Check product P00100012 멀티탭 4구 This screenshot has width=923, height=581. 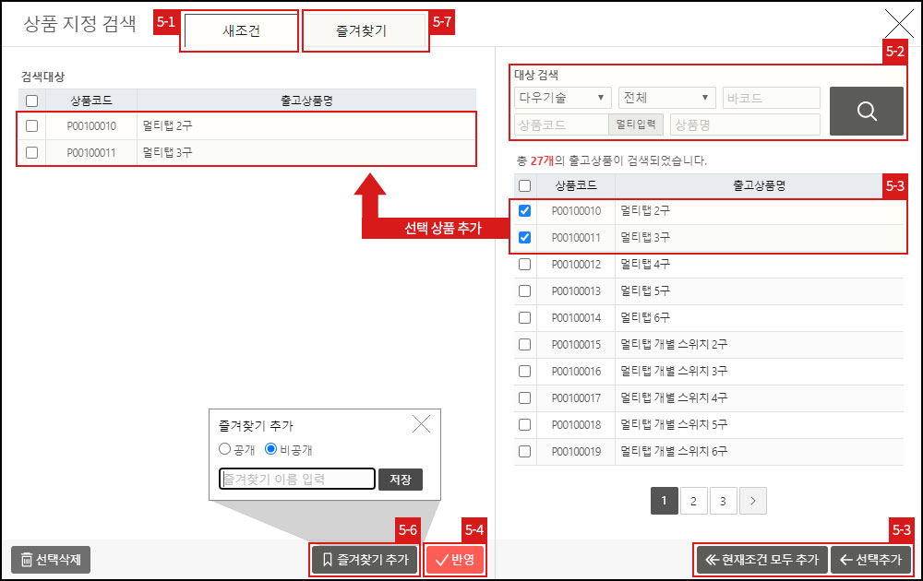[x=524, y=264]
